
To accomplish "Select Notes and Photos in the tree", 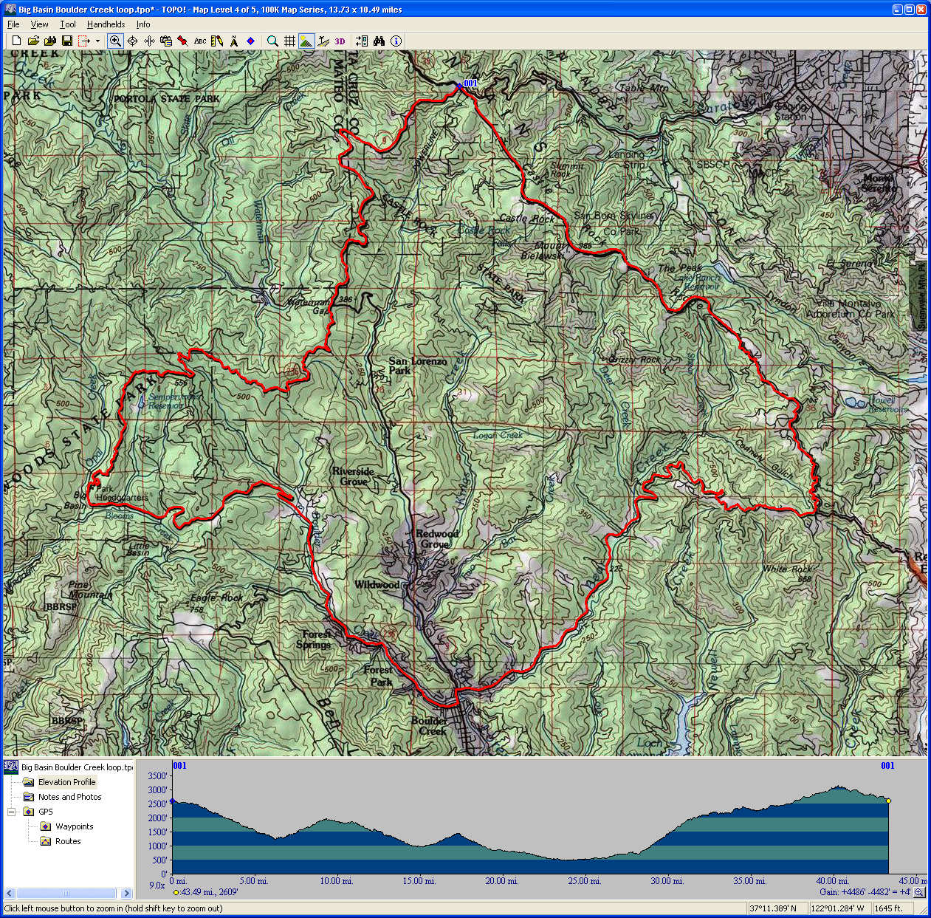I will pyautogui.click(x=69, y=797).
